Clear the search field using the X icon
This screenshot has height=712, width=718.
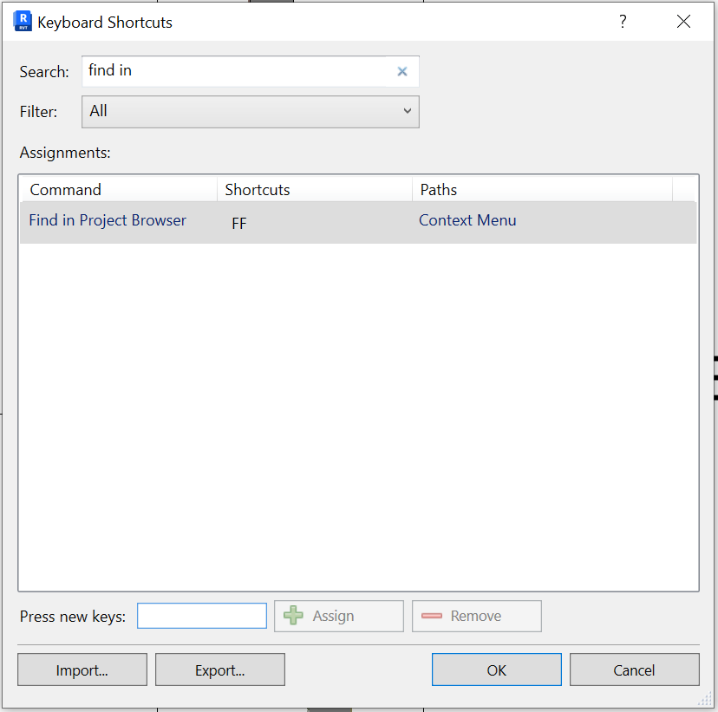[x=401, y=71]
